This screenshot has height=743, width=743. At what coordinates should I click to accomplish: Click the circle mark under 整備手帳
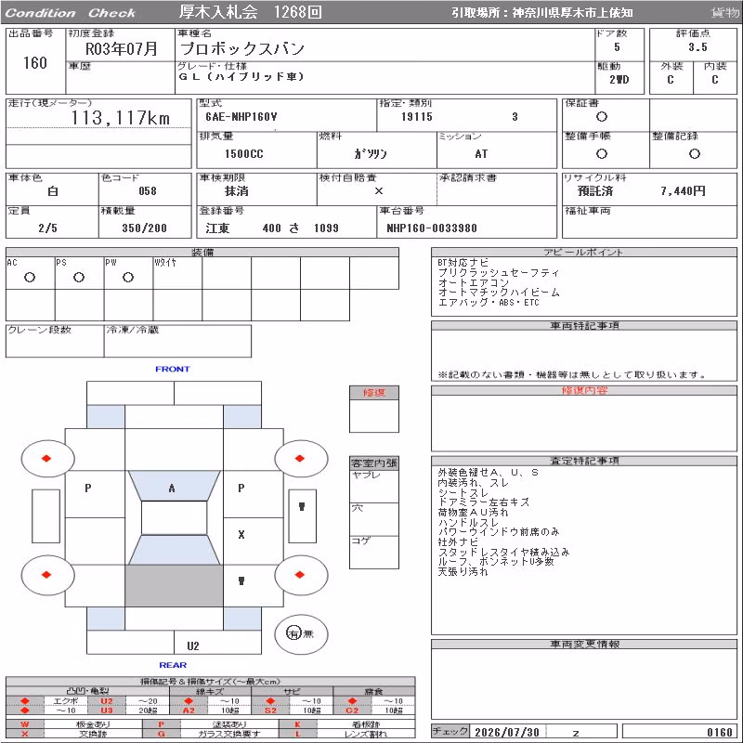[601, 153]
